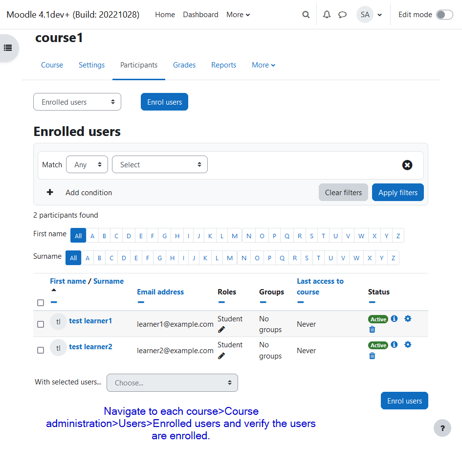Go to the Home menu item
The height and width of the screenshot is (450, 462).
(x=165, y=15)
